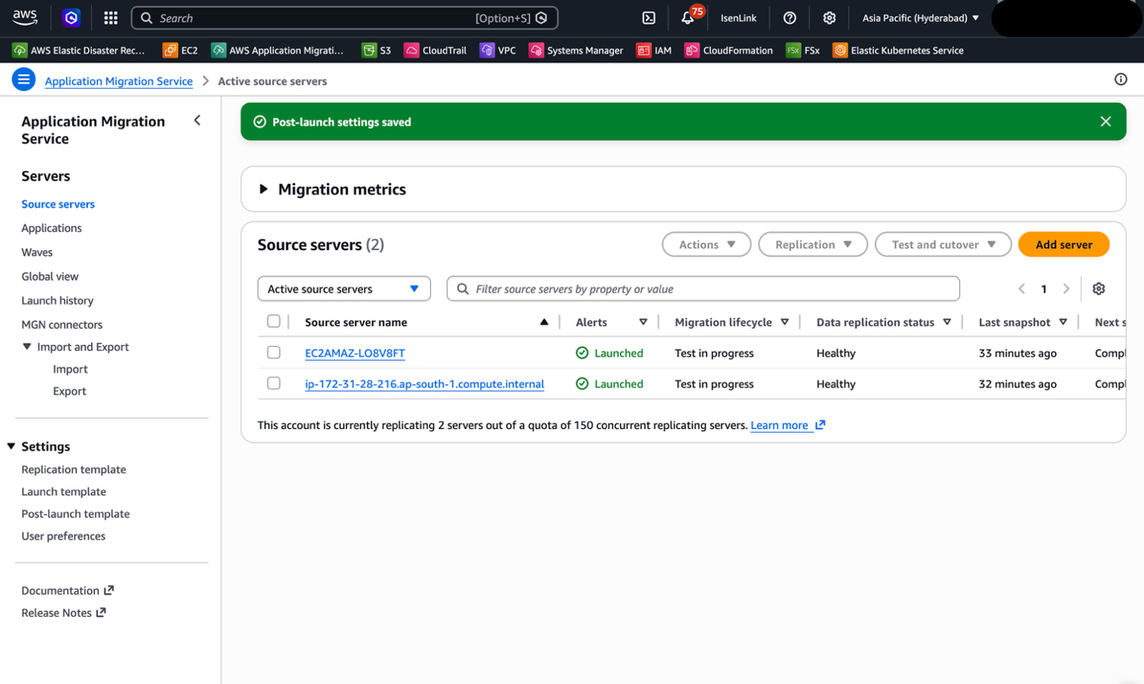
Task: Open Import under Import and Export
Action: click(70, 369)
